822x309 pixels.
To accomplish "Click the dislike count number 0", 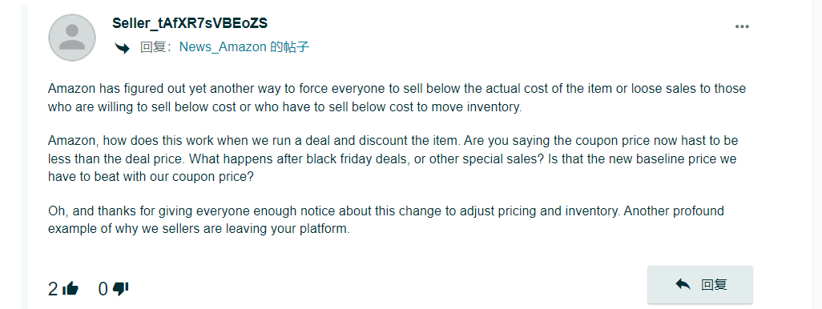I will tap(103, 289).
